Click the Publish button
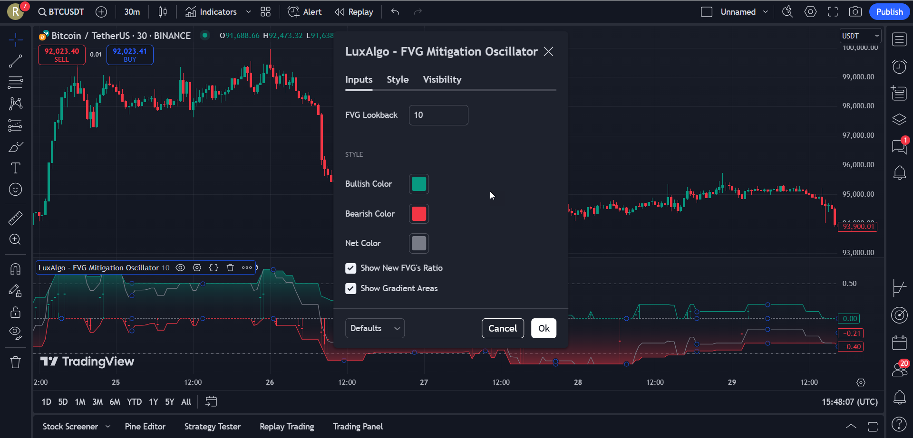913x438 pixels. (889, 12)
